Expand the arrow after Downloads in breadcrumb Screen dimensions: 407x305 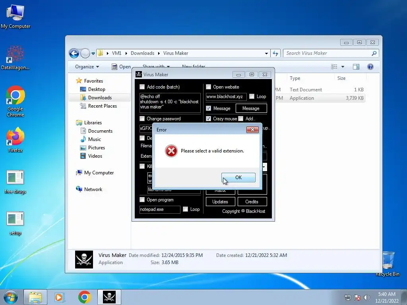[x=159, y=54]
